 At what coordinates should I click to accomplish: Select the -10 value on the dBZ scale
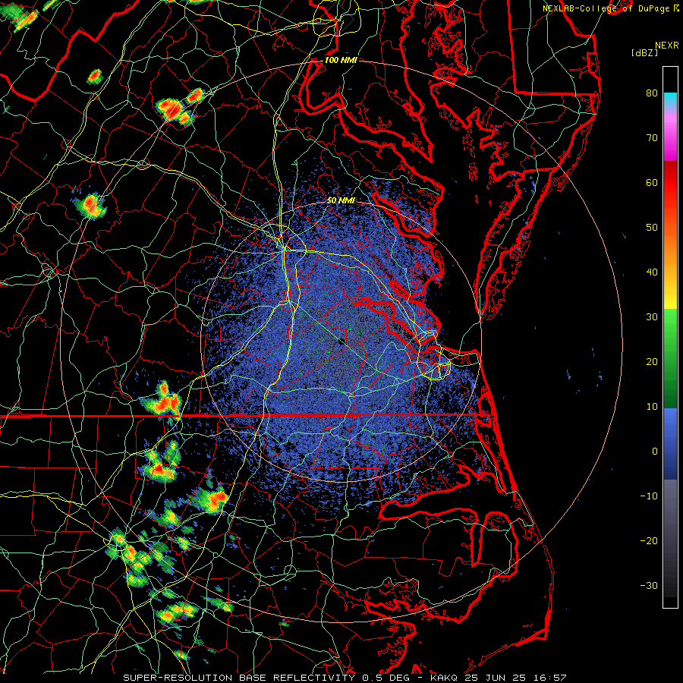(649, 496)
